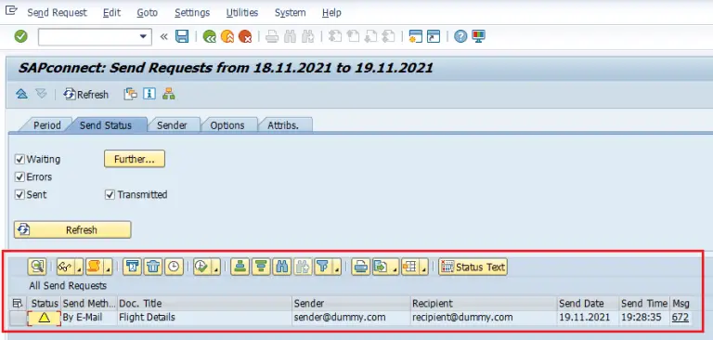The width and height of the screenshot is (713, 340).
Task: Open the SAP window menu icon
Action: 11,11
